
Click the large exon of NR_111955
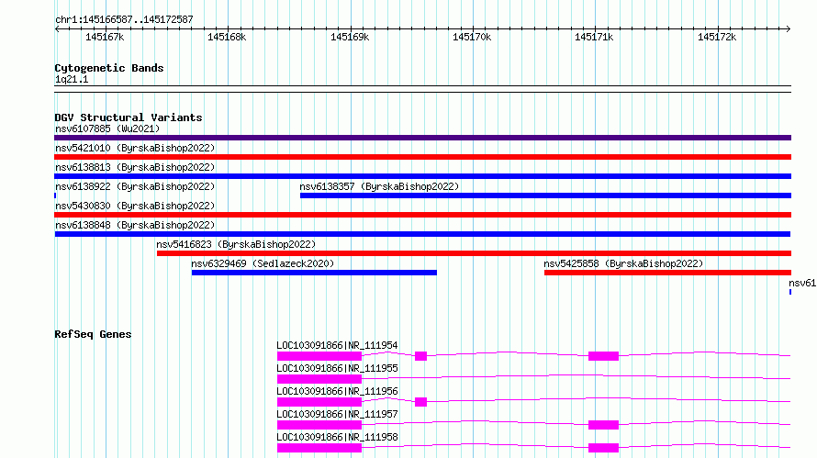coord(319,379)
